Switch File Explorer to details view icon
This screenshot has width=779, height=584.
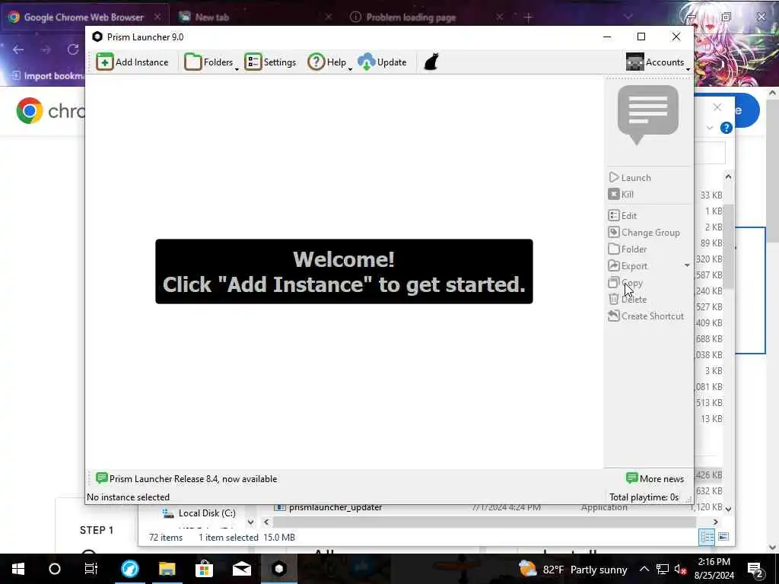[x=707, y=537]
